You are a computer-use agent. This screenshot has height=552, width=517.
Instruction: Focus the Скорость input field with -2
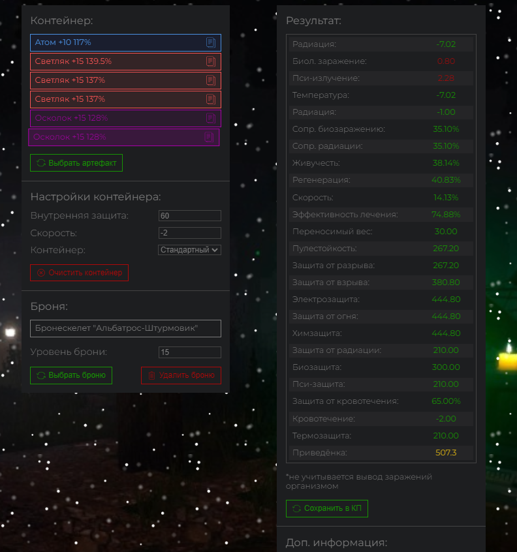(x=189, y=233)
